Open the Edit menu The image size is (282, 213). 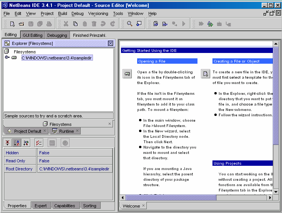[18, 13]
